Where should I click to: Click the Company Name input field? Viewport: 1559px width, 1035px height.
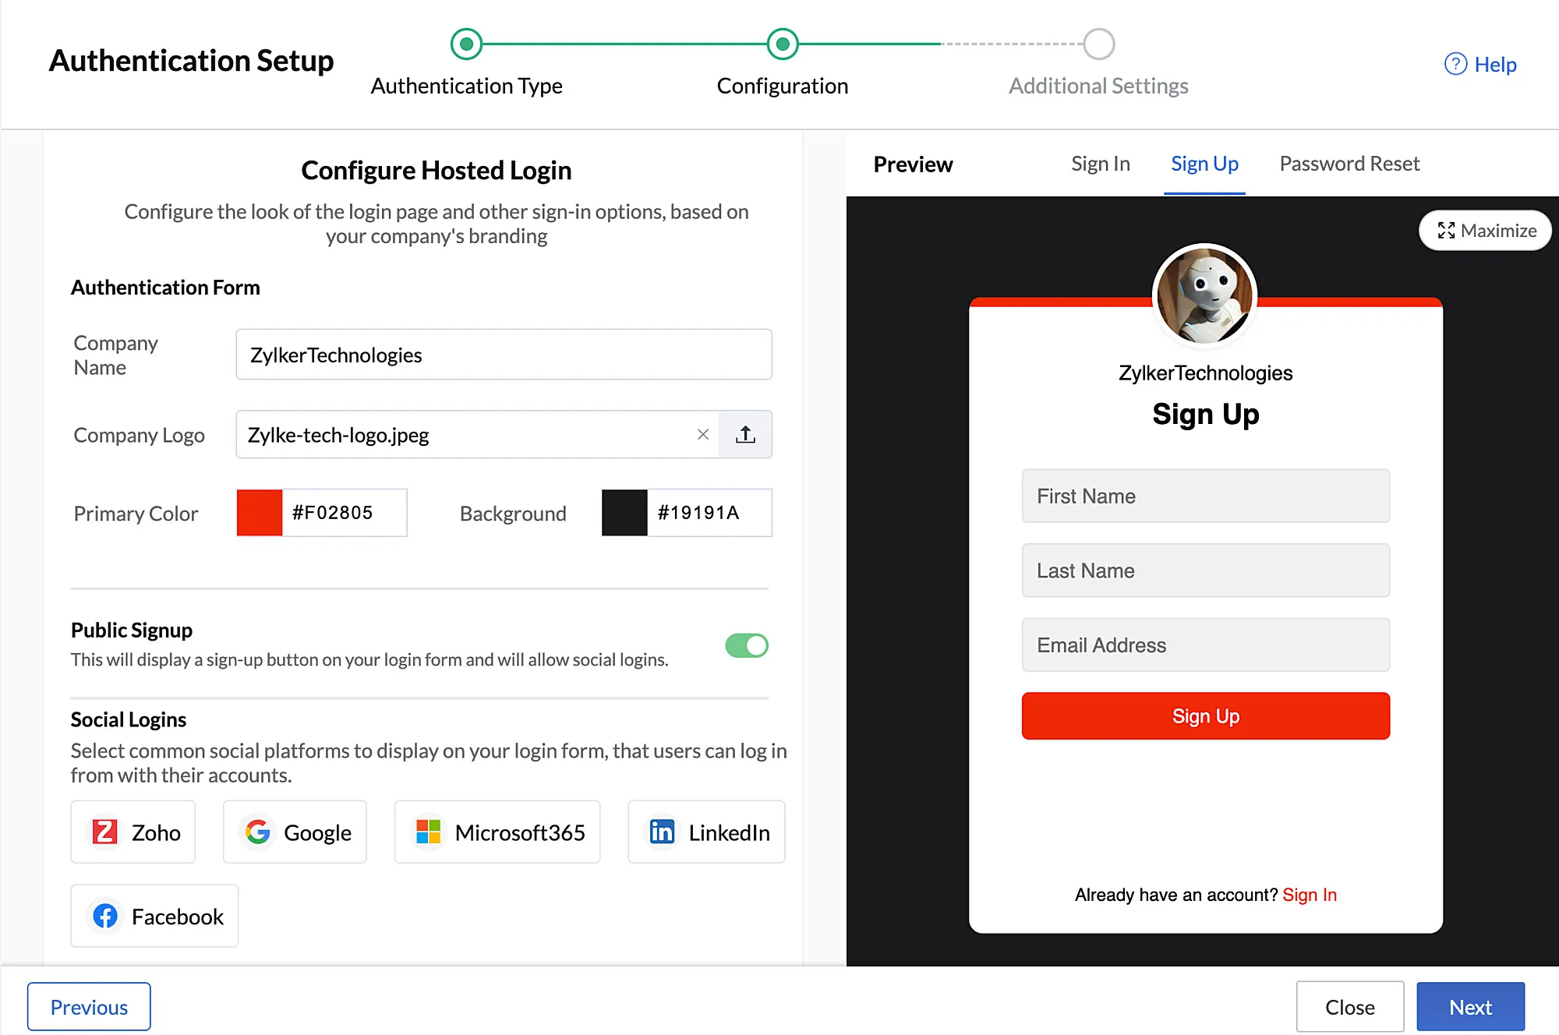coord(504,355)
